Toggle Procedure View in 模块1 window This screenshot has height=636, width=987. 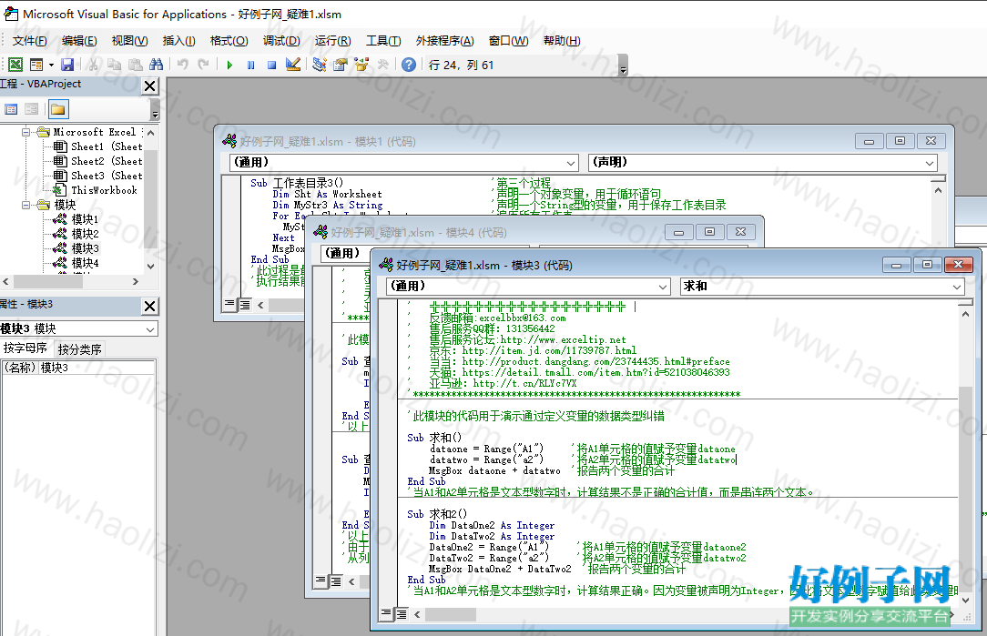pyautogui.click(x=229, y=304)
